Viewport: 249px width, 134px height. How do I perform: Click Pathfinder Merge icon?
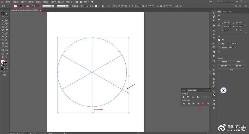(x=193, y=103)
